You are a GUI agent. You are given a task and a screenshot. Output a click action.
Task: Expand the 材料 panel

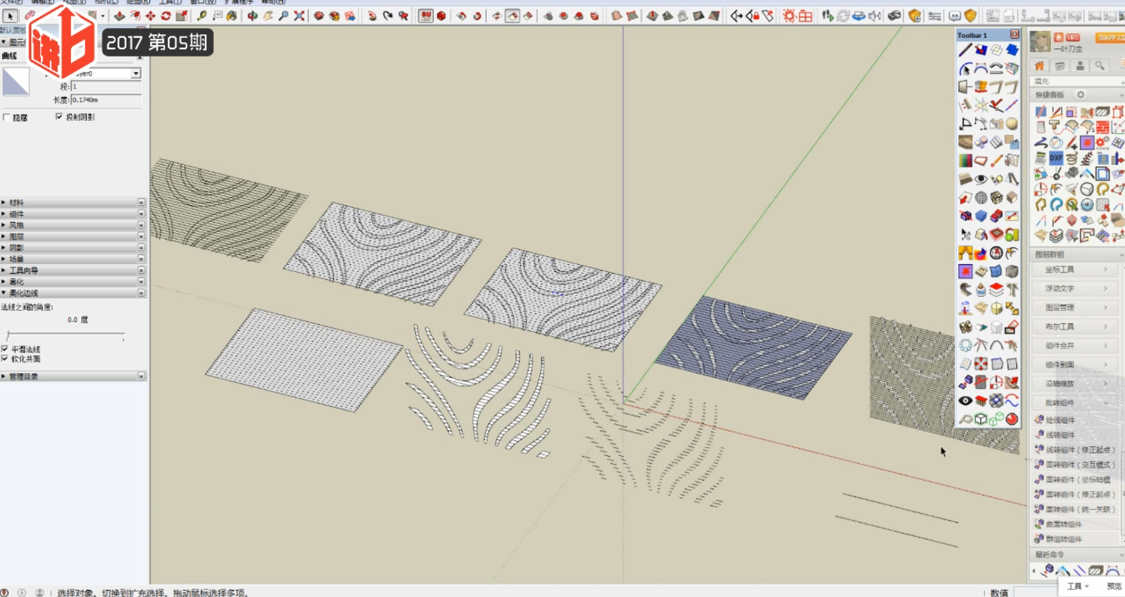point(74,203)
